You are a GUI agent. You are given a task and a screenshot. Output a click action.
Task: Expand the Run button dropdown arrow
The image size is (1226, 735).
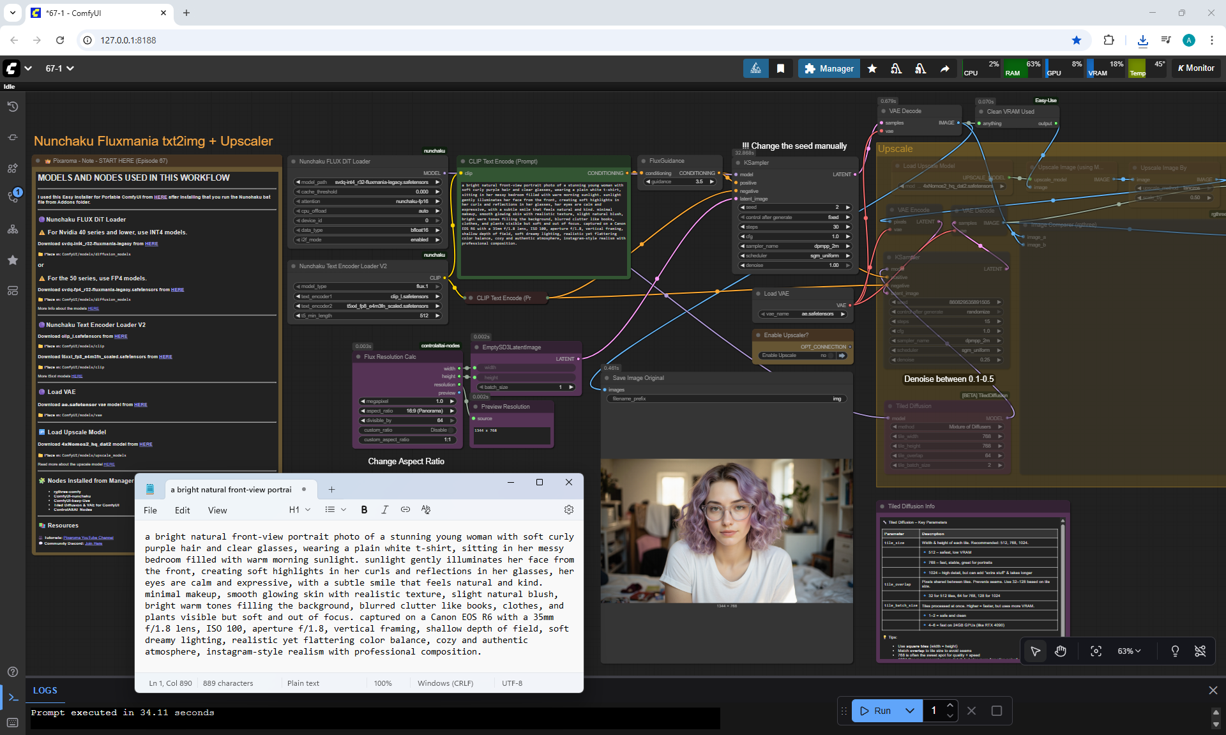coord(910,711)
